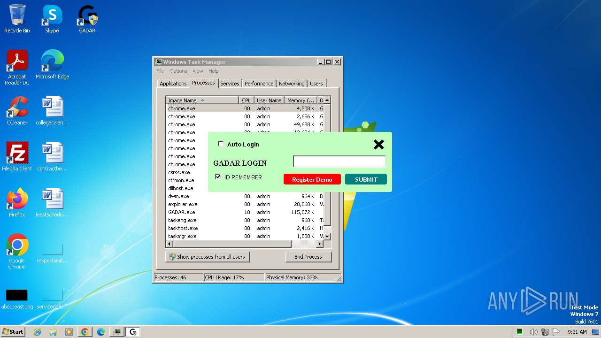This screenshot has height=338, width=601.
Task: Switch to the Performance tab
Action: (259, 84)
